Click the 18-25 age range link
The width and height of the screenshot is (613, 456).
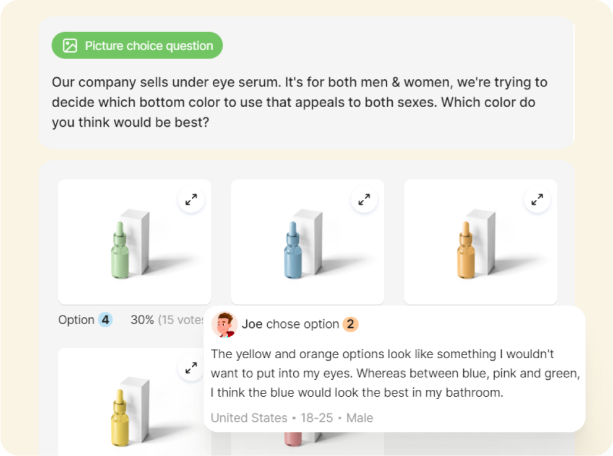pos(315,418)
